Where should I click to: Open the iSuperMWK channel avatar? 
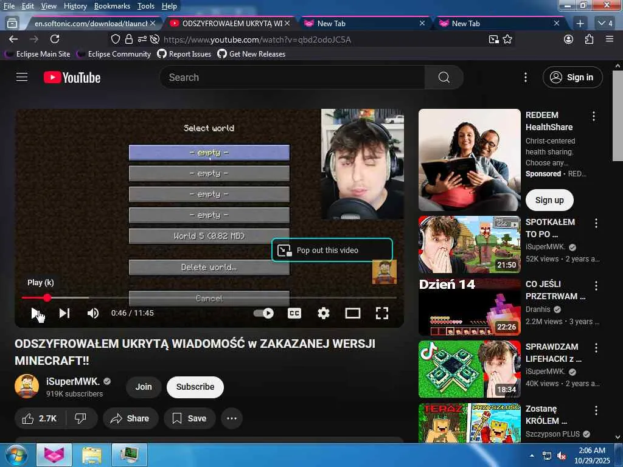(x=27, y=386)
